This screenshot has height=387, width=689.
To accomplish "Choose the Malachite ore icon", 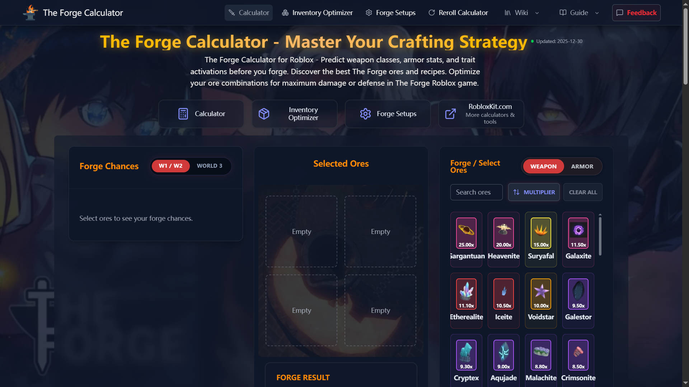I will click(541, 355).
